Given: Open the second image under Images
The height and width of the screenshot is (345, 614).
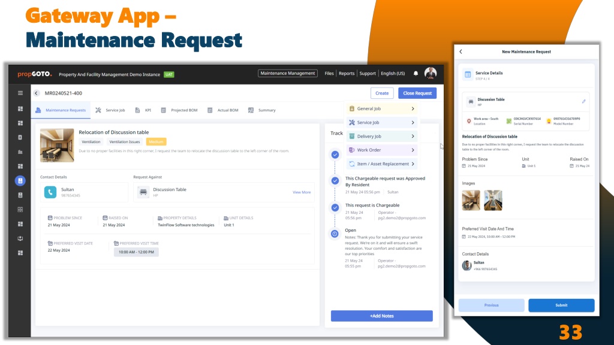Looking at the screenshot, I should click(x=493, y=200).
